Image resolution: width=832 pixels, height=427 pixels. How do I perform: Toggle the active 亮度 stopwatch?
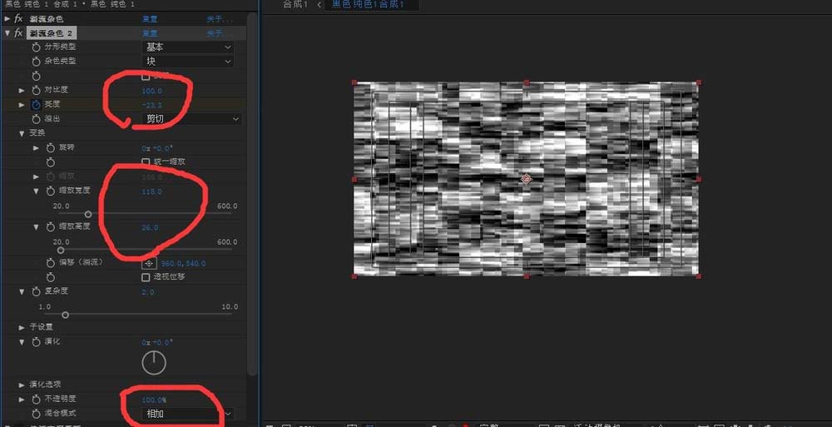36,105
